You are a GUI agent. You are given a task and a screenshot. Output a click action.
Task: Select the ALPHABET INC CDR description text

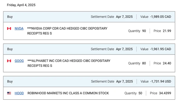(69, 63)
